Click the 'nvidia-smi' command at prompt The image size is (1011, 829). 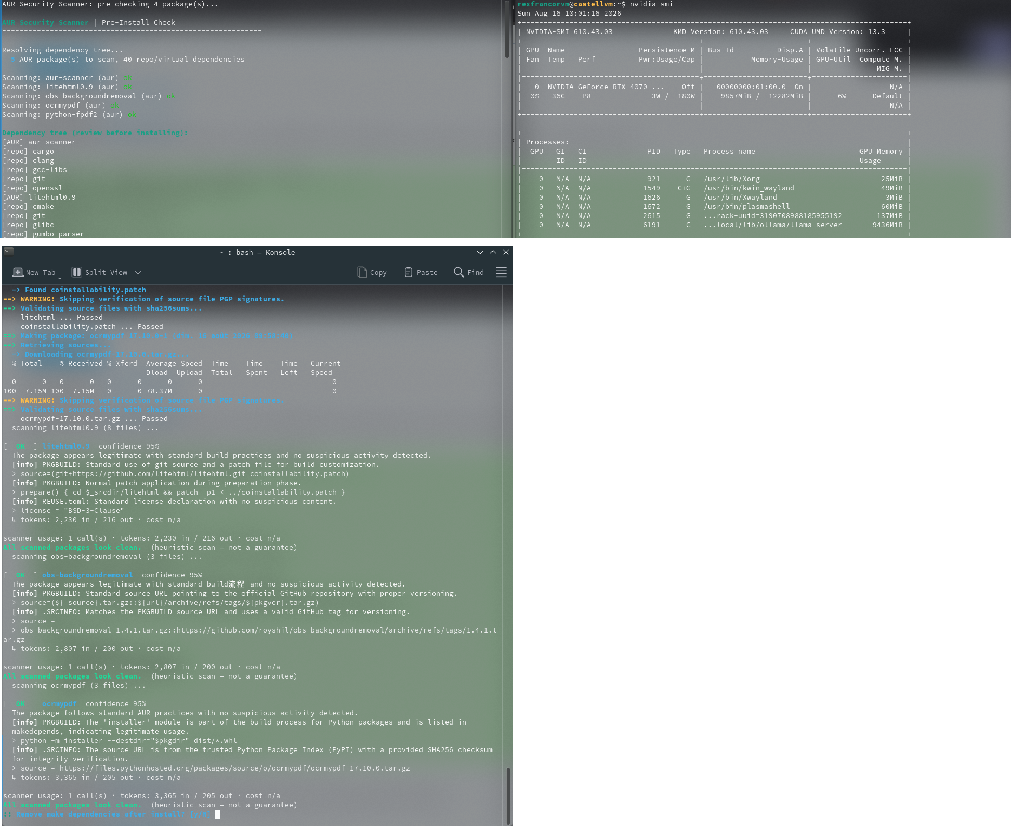[x=652, y=4]
